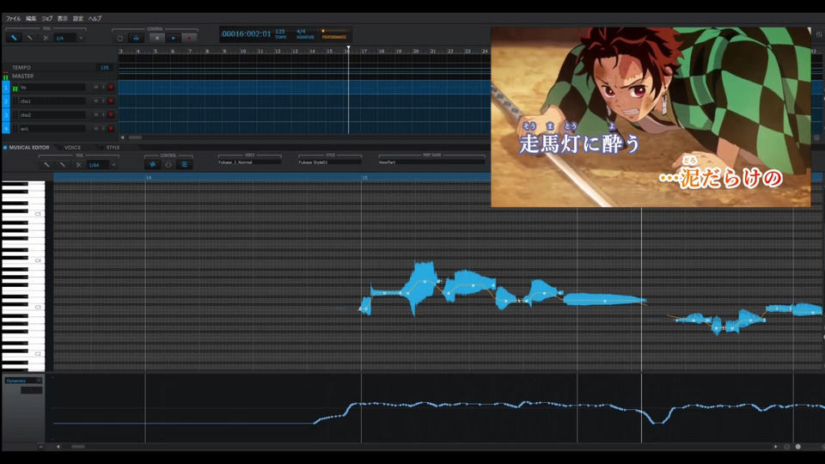Open the ファイル menu

[x=13, y=18]
